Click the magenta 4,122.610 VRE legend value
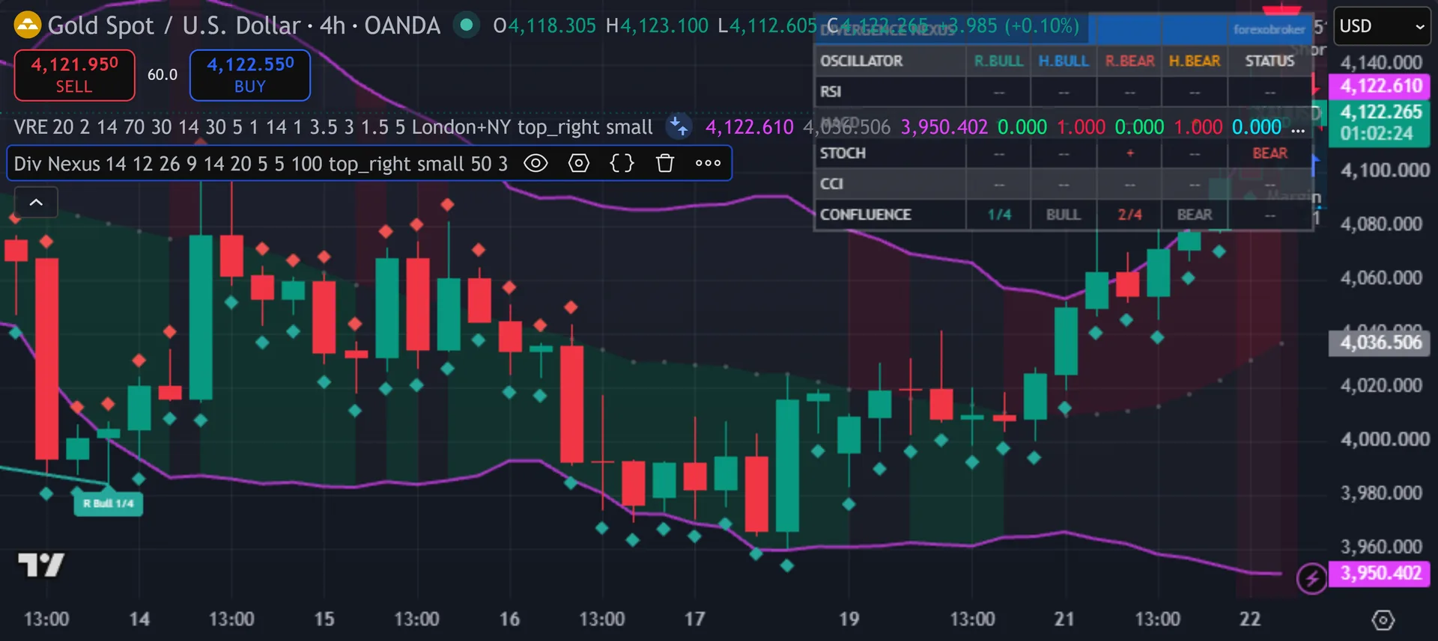This screenshot has width=1438, height=641. pos(750,127)
